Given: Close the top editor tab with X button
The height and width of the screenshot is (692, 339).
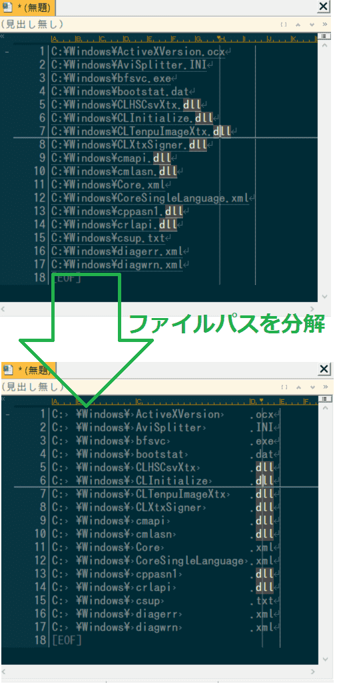Looking at the screenshot, I should 324,7.
